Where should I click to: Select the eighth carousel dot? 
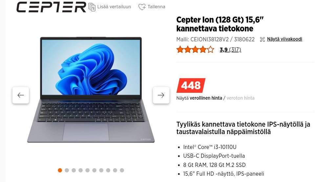coord(108,170)
